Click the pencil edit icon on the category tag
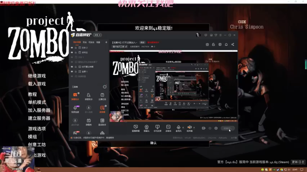Viewport: 307px width, 172px height. [x=126, y=47]
